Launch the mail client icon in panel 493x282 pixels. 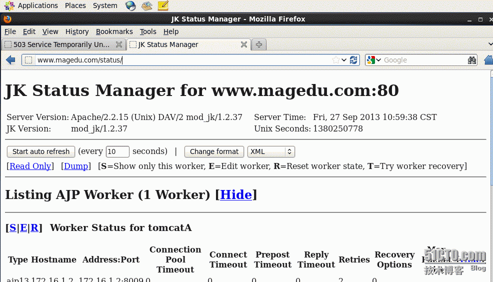pyautogui.click(x=147, y=5)
